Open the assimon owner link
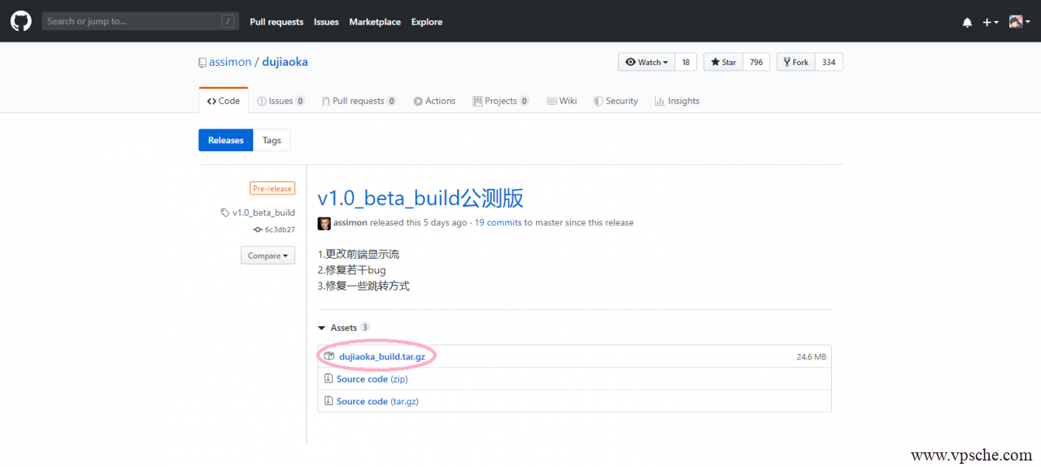Screen dimensions: 1041x467 click(230, 62)
